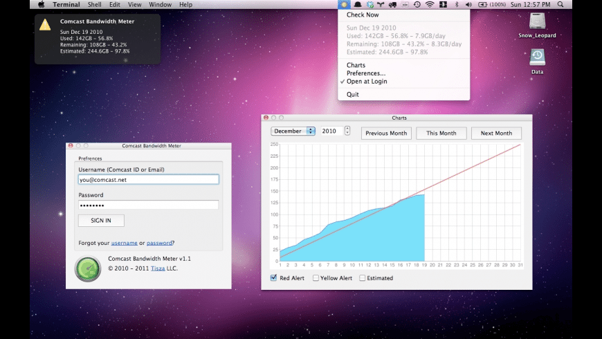Click the black square menu bar icon
This screenshot has width=602, height=339.
pos(443,5)
